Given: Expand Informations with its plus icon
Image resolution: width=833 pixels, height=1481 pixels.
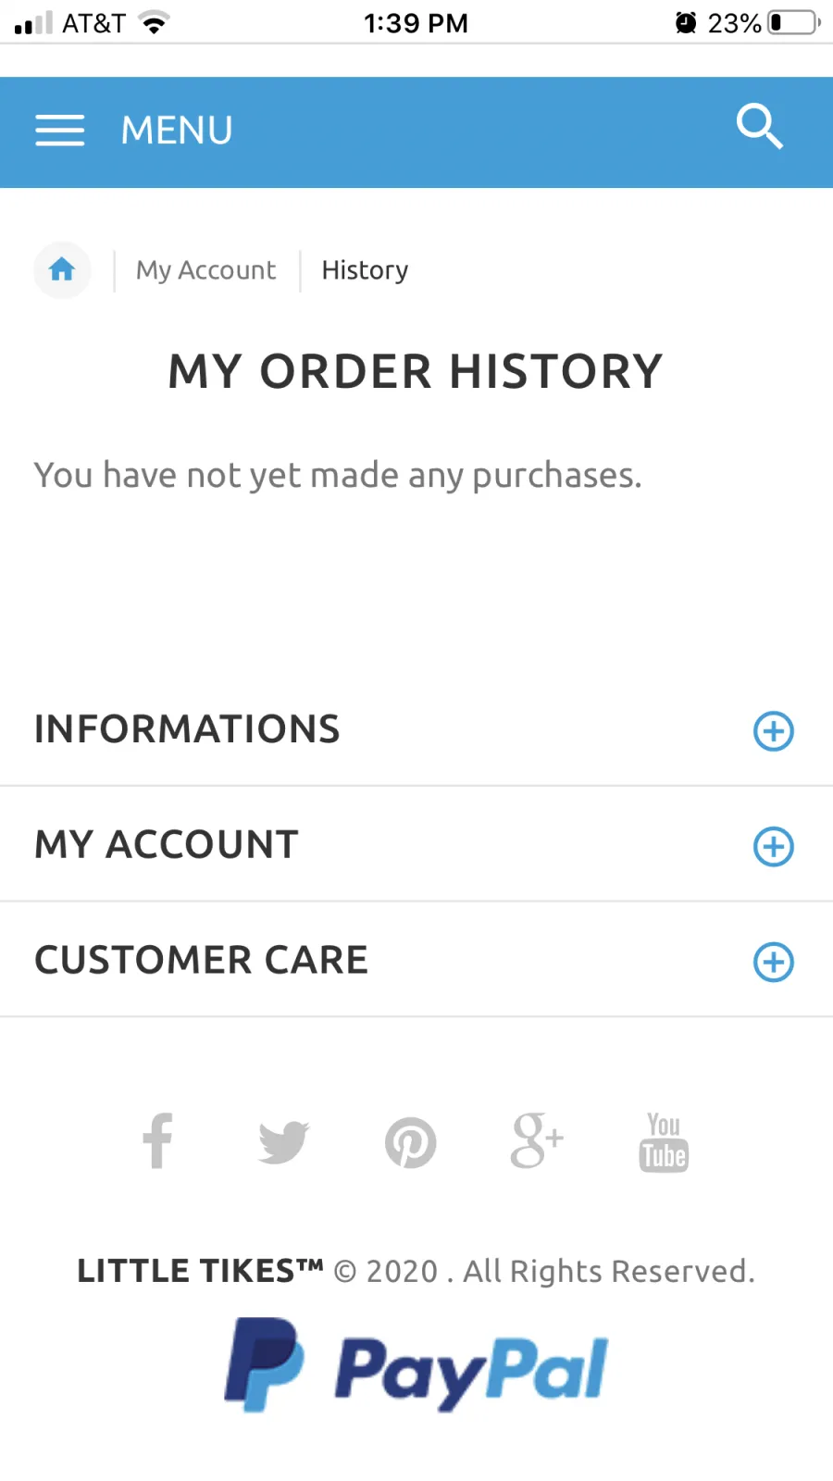Looking at the screenshot, I should (774, 731).
